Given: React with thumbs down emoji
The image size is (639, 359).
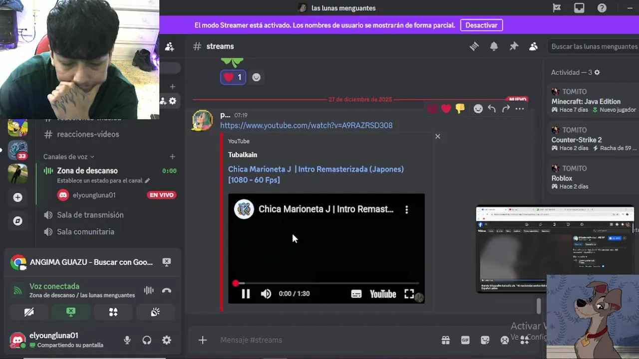Looking at the screenshot, I should click(460, 109).
